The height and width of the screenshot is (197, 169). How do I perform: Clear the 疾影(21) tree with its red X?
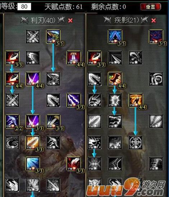[x=154, y=21]
